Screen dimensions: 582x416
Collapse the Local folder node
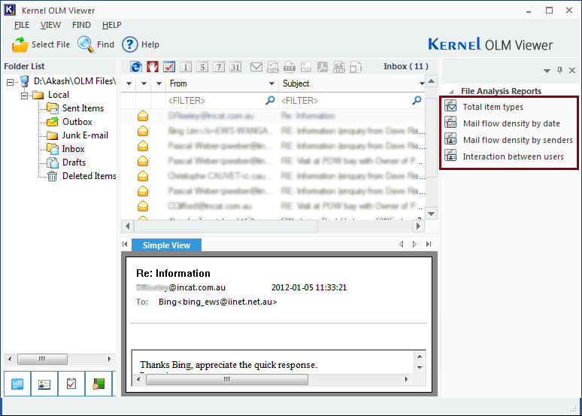click(25, 96)
